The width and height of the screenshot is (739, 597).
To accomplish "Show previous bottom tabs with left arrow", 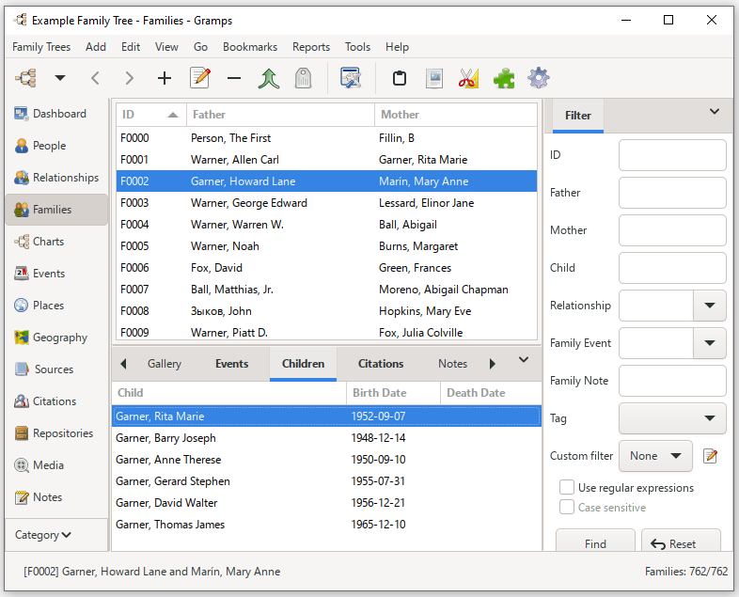I will (x=123, y=364).
